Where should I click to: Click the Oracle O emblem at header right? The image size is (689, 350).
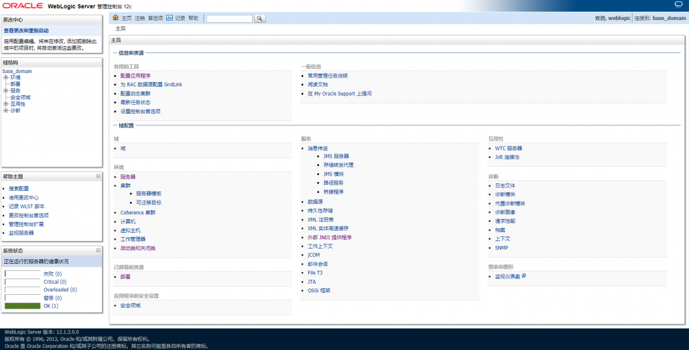point(679,4)
